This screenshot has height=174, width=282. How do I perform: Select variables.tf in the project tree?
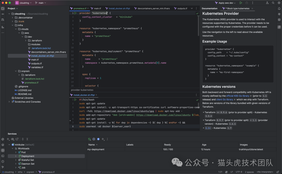[x=37, y=67]
